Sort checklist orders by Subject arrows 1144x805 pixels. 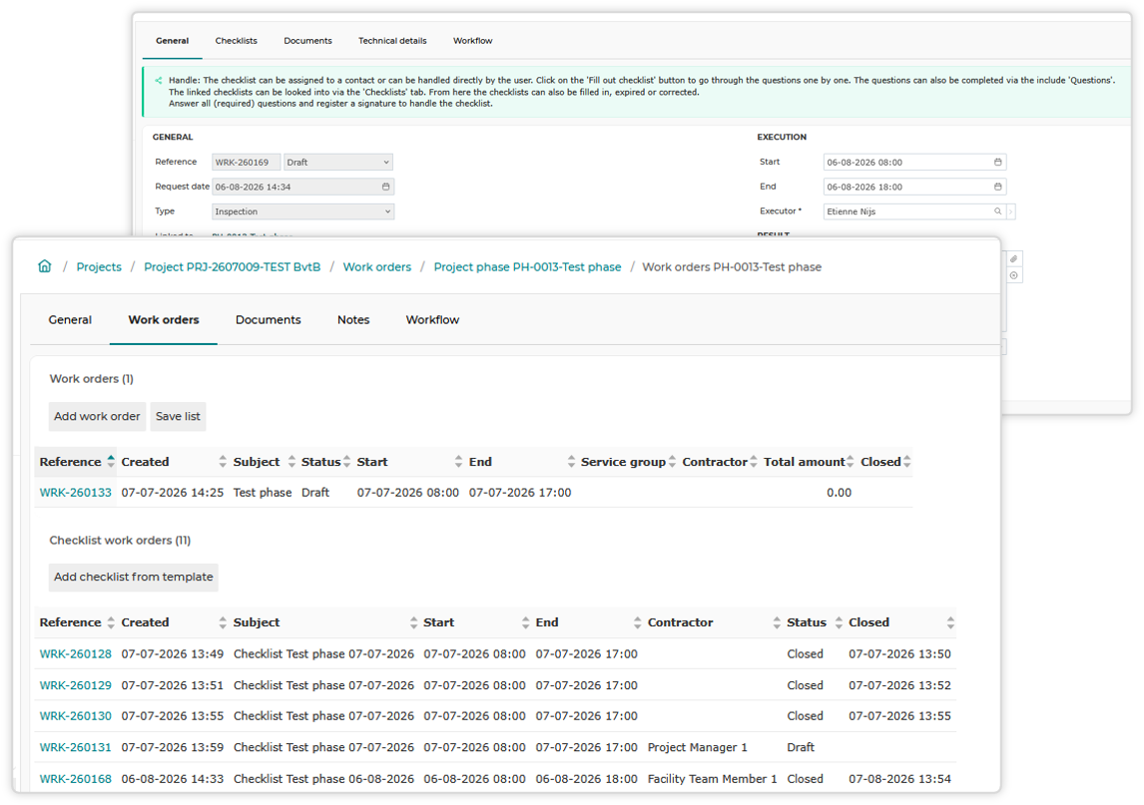413,622
